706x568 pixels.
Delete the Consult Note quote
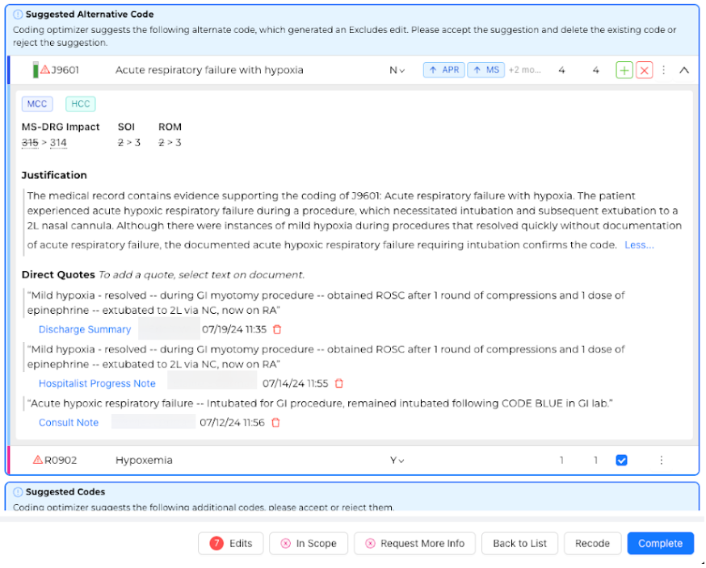pos(275,423)
